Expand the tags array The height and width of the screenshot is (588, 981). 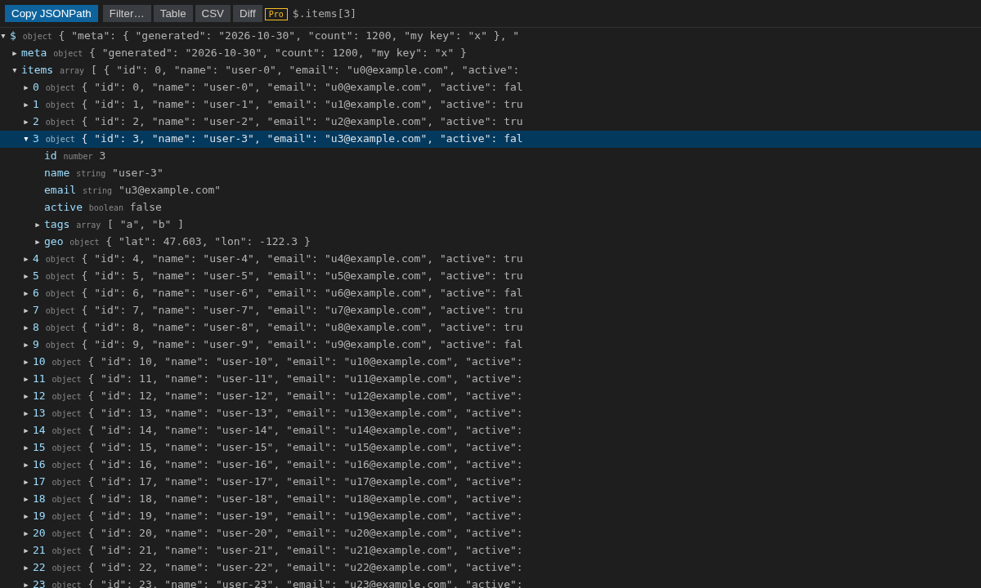[38, 225]
